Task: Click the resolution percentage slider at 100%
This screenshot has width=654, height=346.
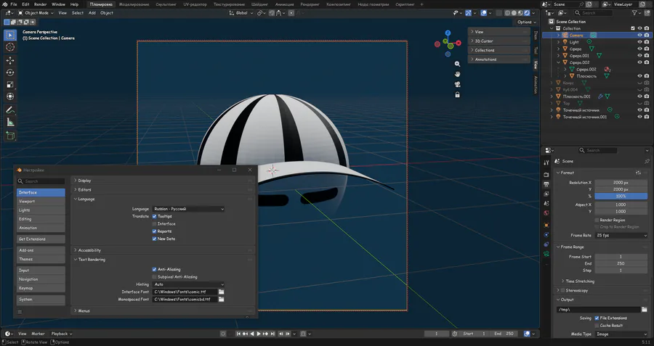Action: (620, 197)
